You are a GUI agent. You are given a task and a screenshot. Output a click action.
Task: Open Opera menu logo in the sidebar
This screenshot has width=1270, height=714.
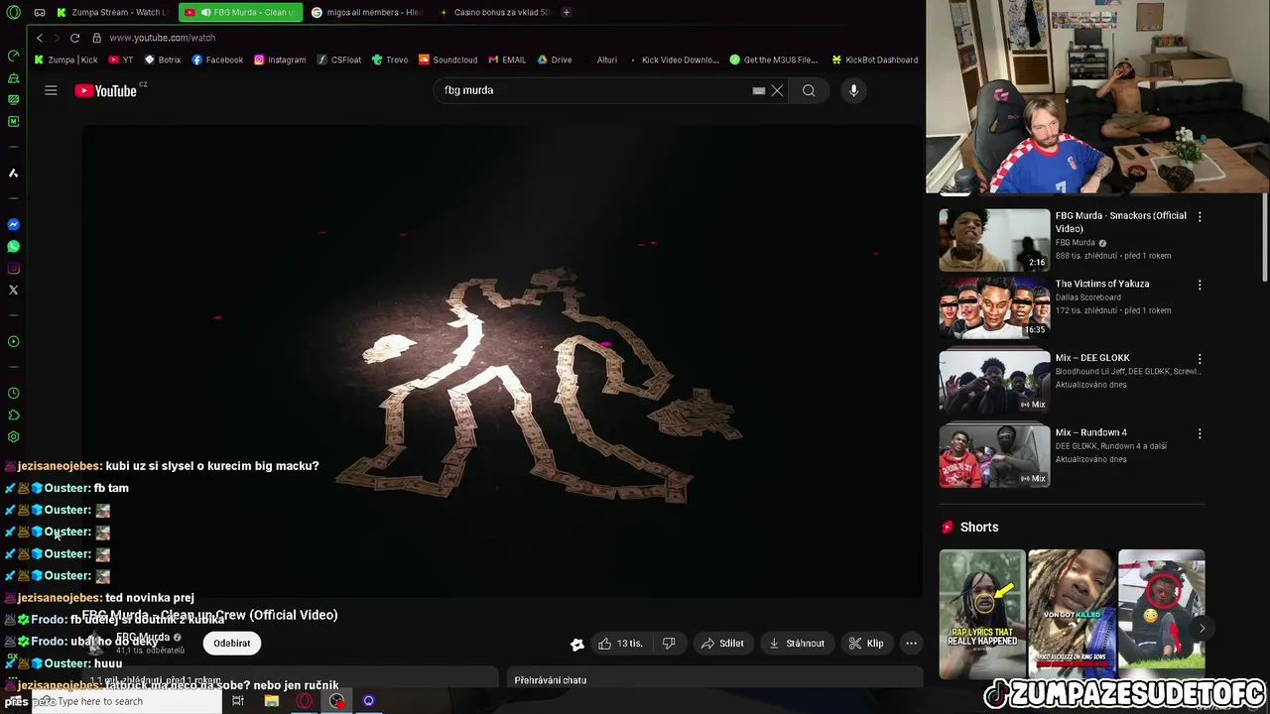tap(13, 12)
